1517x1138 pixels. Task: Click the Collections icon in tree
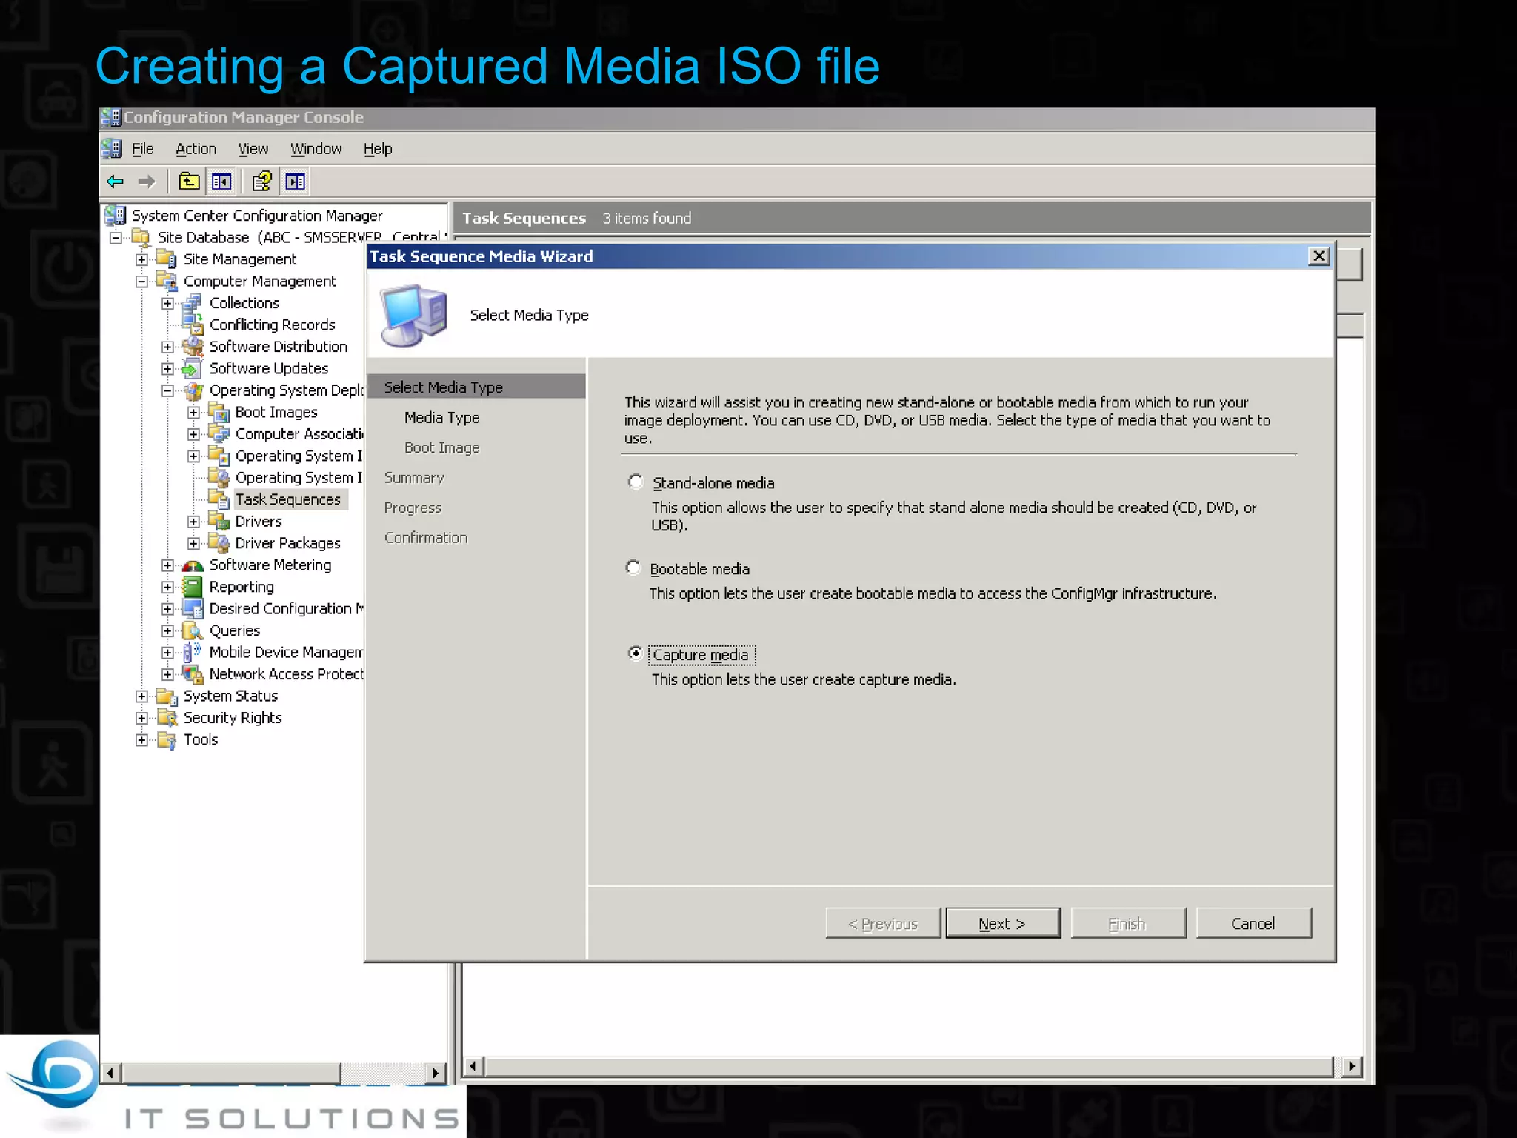coord(193,303)
